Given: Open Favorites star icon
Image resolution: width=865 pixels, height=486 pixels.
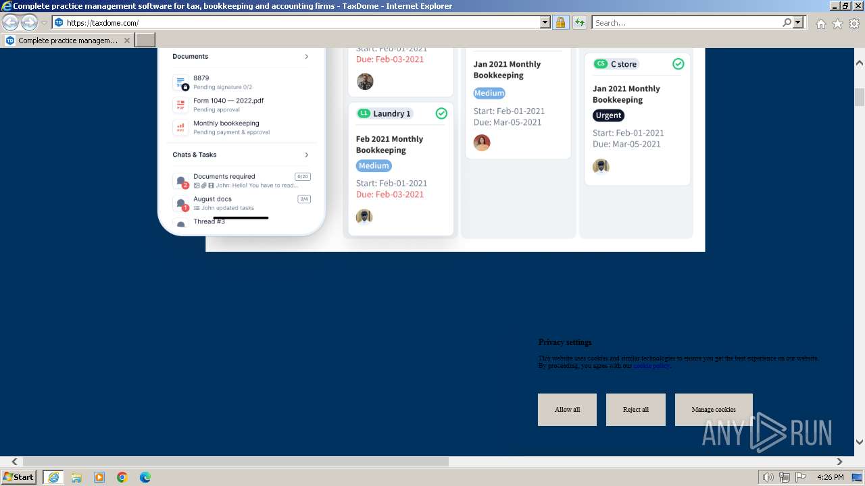Looking at the screenshot, I should tap(837, 24).
